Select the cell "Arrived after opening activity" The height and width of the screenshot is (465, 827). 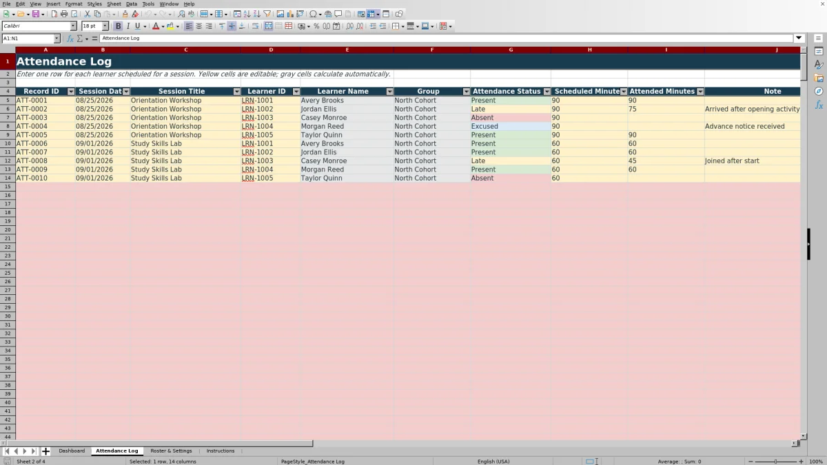tap(752, 109)
